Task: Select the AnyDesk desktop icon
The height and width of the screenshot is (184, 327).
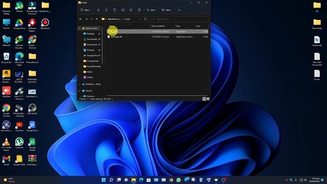Action: pyautogui.click(x=6, y=92)
